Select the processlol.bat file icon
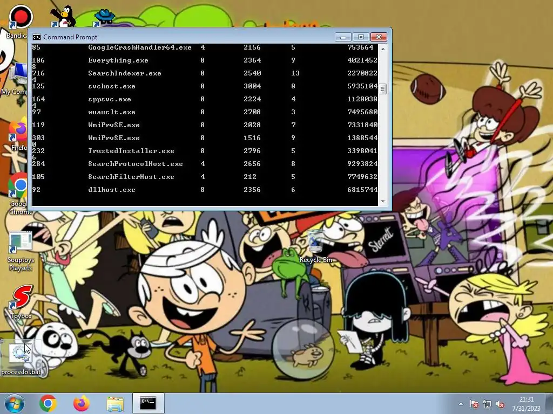This screenshot has width=553, height=414. (21, 358)
